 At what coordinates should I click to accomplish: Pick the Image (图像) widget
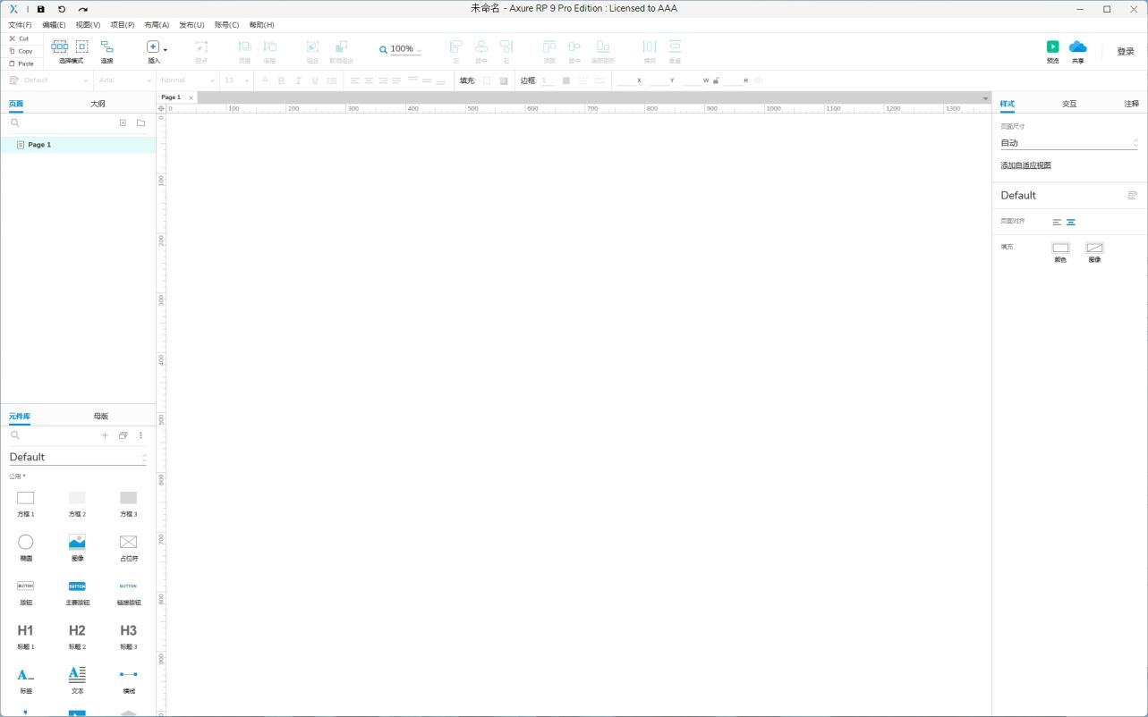[x=77, y=542]
